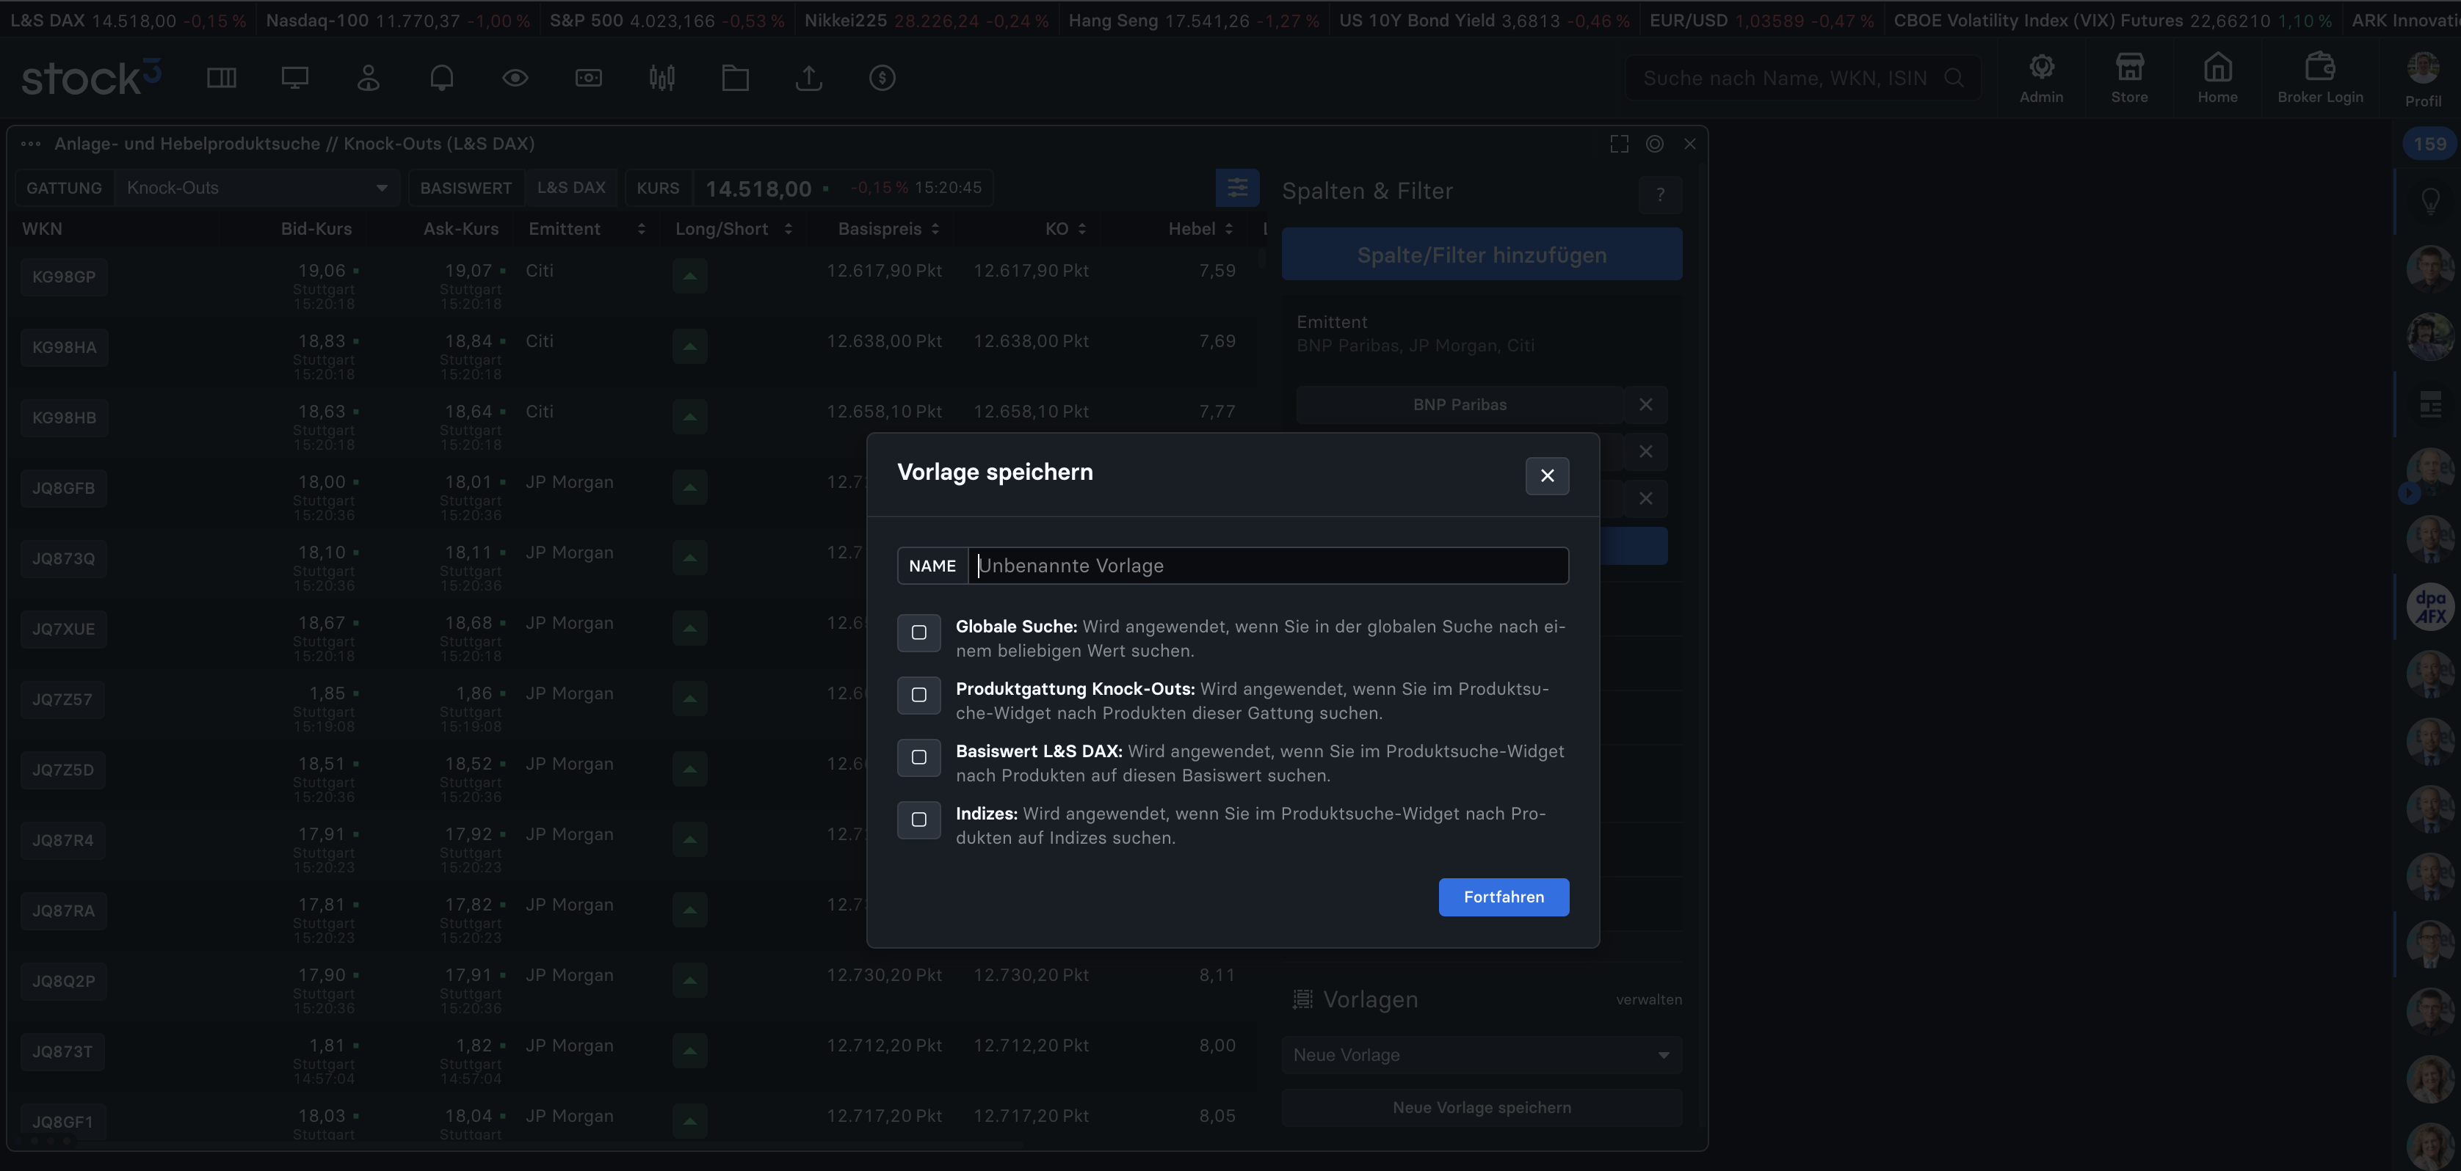Open the Knock-Outs Gattung dropdown

(x=256, y=188)
